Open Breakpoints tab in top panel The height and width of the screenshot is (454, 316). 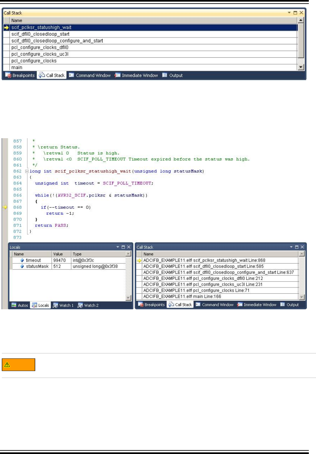pos(20,75)
